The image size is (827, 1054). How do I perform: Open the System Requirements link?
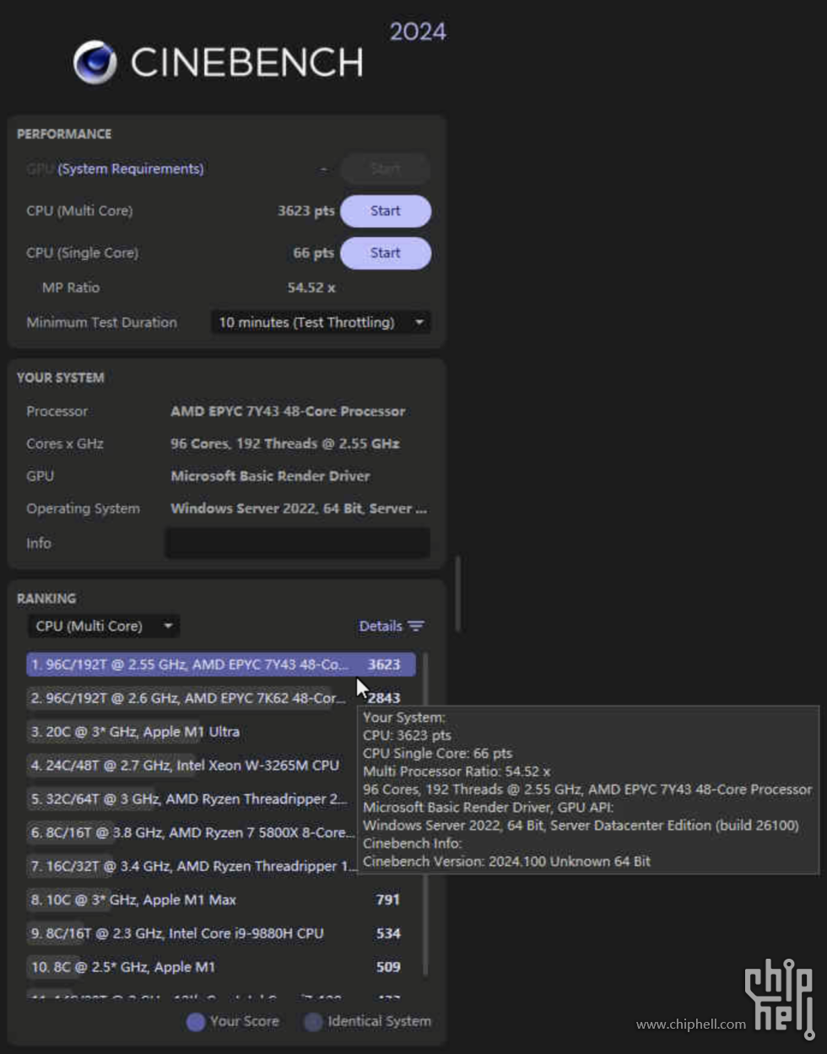[x=131, y=169]
